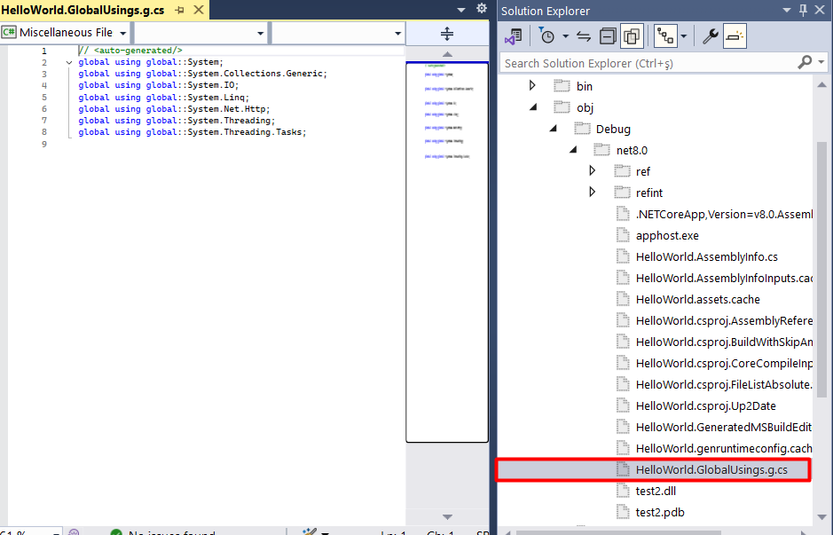Toggle Preview Selected Items button
This screenshot has height=535, width=833.
[x=735, y=36]
